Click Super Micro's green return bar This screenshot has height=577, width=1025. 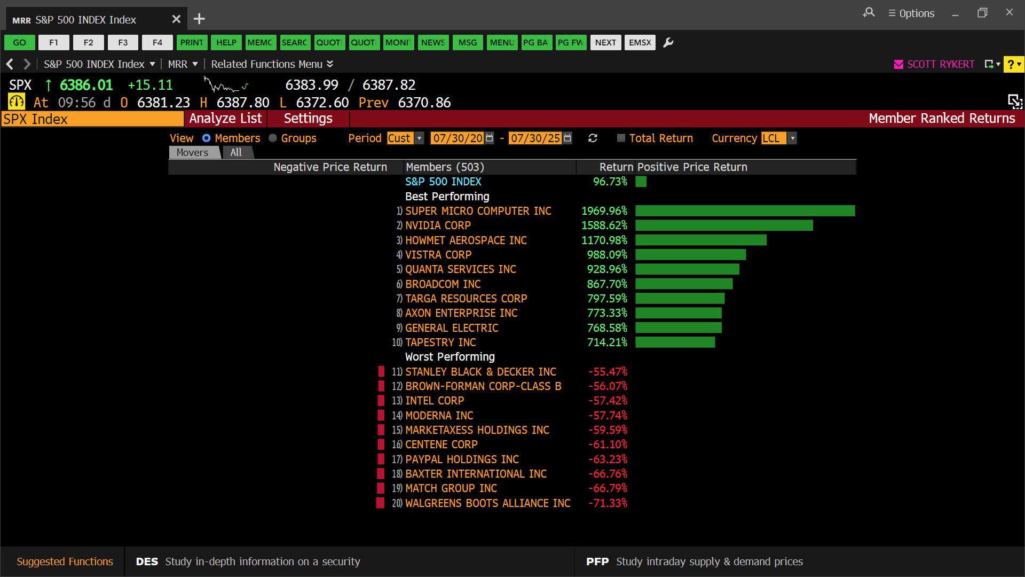(x=745, y=211)
